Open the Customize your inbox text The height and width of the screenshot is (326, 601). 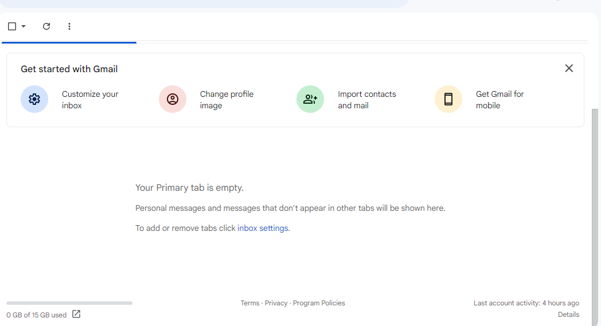click(90, 100)
